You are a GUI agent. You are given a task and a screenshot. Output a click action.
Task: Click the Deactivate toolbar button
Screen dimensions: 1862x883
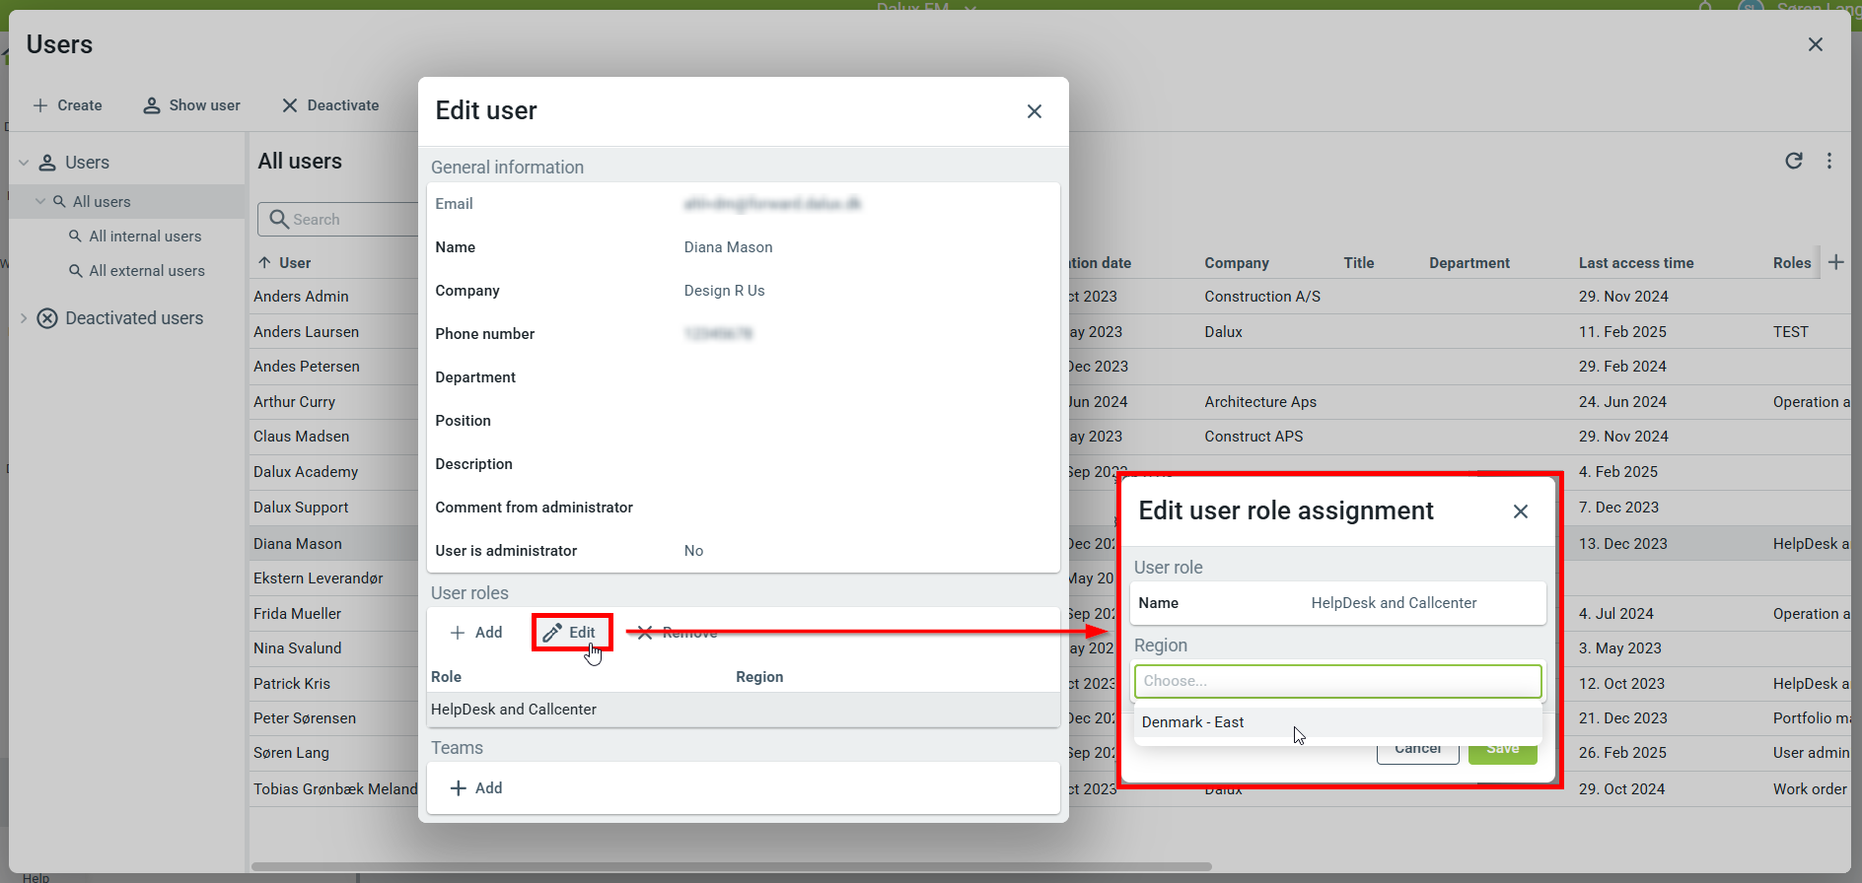click(x=330, y=105)
